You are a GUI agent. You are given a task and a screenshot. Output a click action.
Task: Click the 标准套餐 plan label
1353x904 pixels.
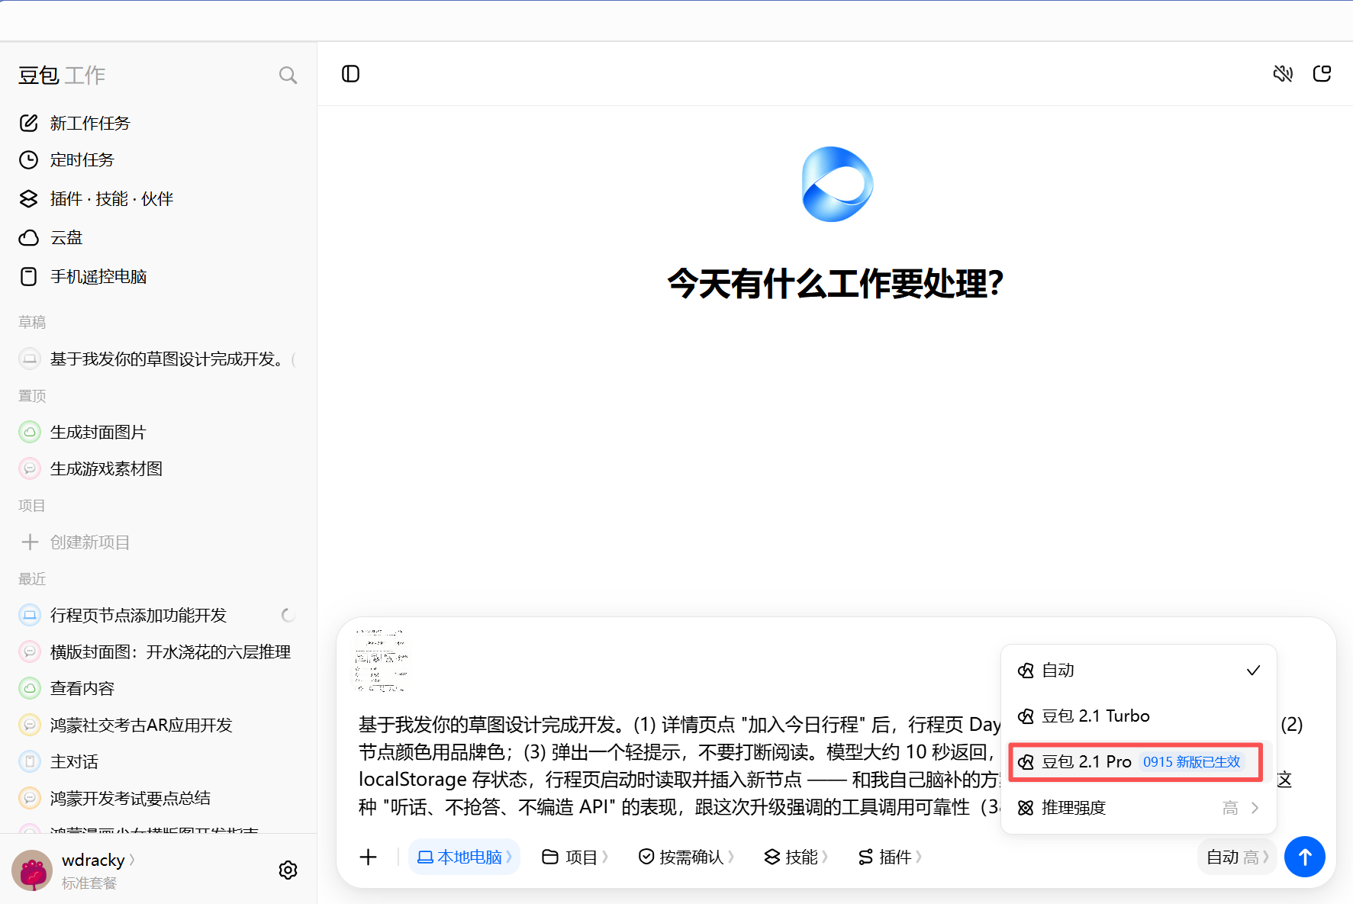click(89, 883)
